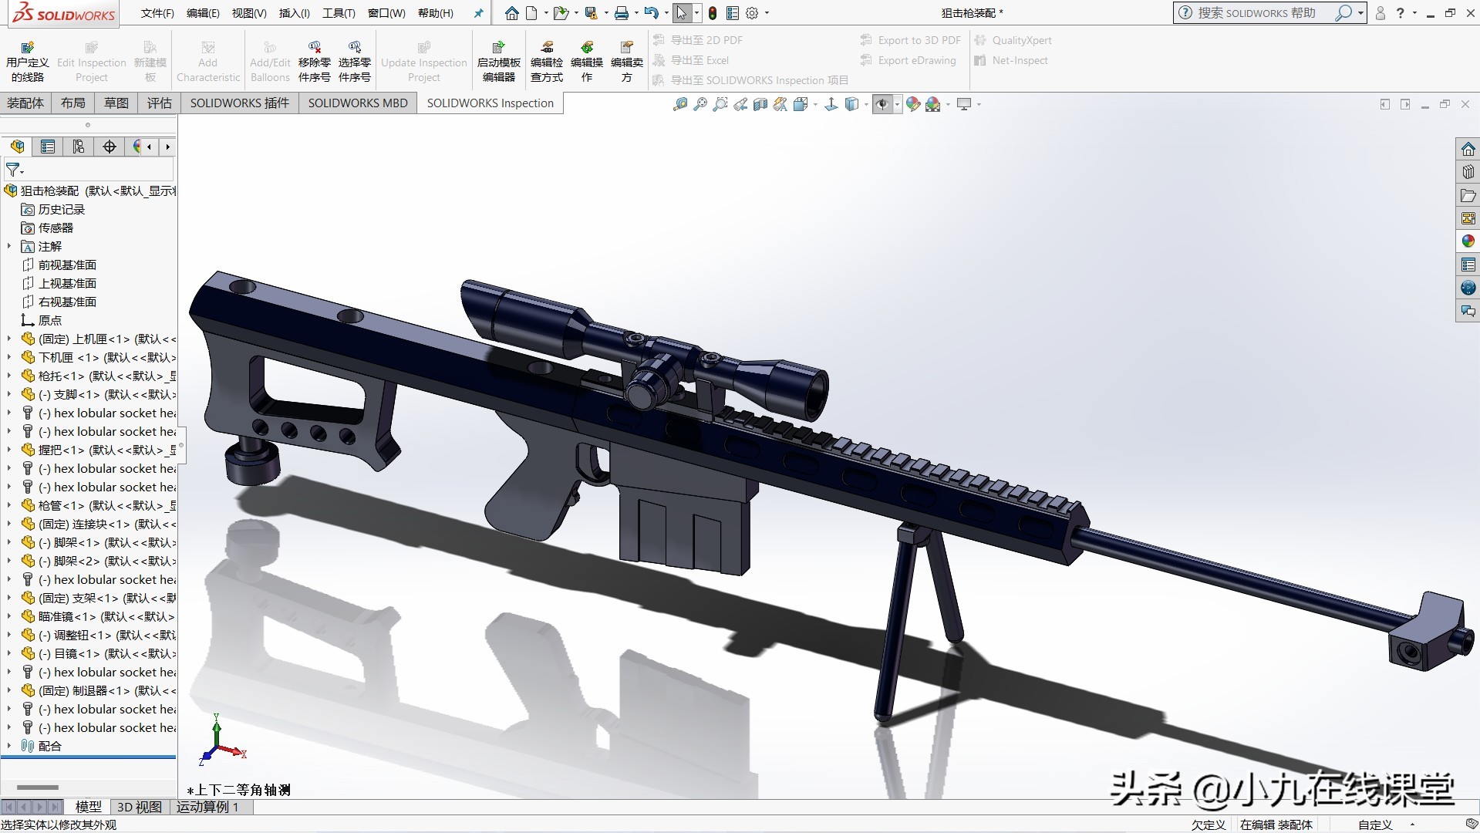Open the Display Style dropdown arrow

click(865, 104)
